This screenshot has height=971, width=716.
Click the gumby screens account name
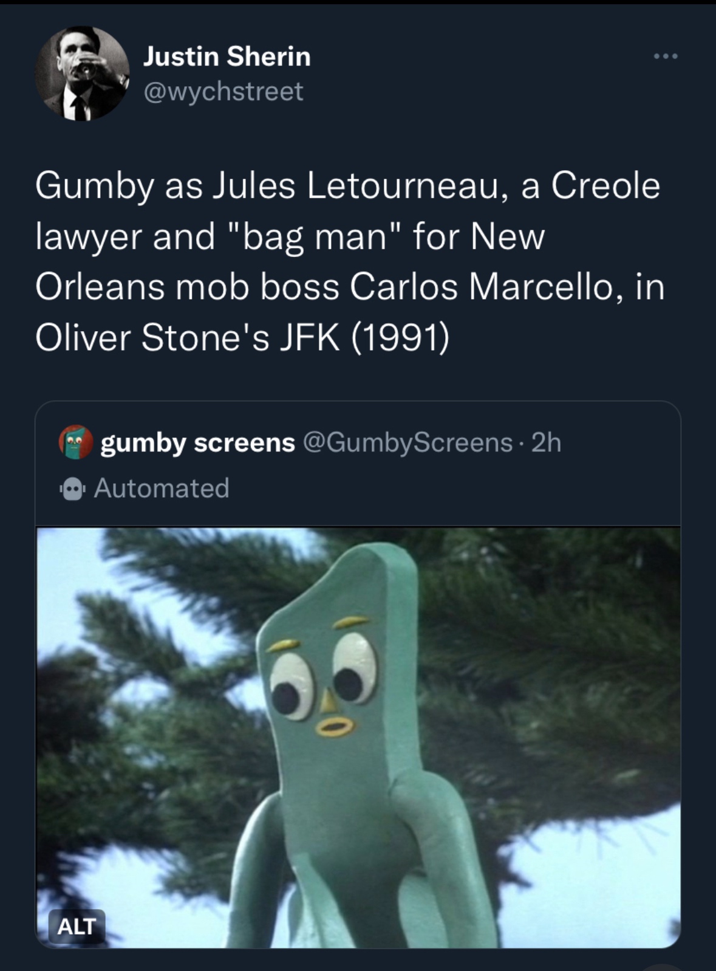(197, 443)
